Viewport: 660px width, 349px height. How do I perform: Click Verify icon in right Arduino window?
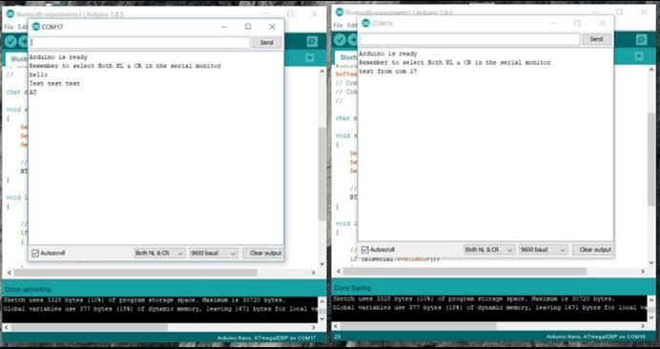coord(340,40)
